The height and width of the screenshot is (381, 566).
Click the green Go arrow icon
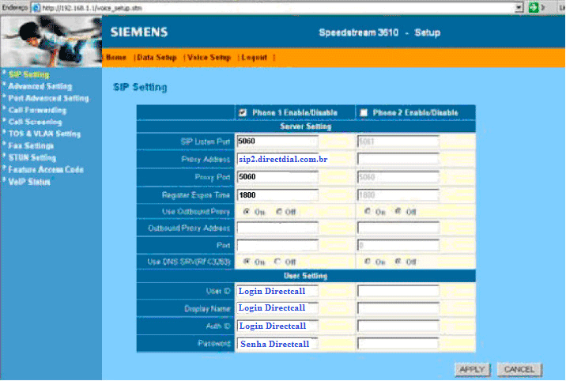[x=533, y=7]
